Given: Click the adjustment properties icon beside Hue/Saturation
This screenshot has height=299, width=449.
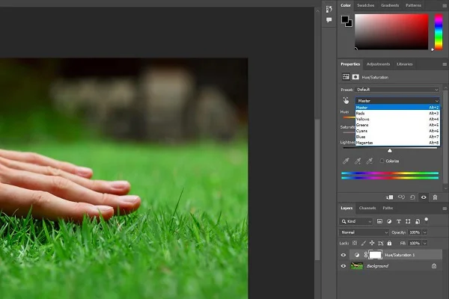Looking at the screenshot, I should [x=346, y=77].
